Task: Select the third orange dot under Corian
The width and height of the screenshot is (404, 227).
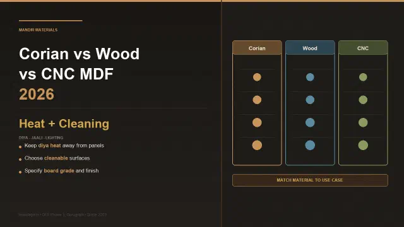Action: pos(257,122)
